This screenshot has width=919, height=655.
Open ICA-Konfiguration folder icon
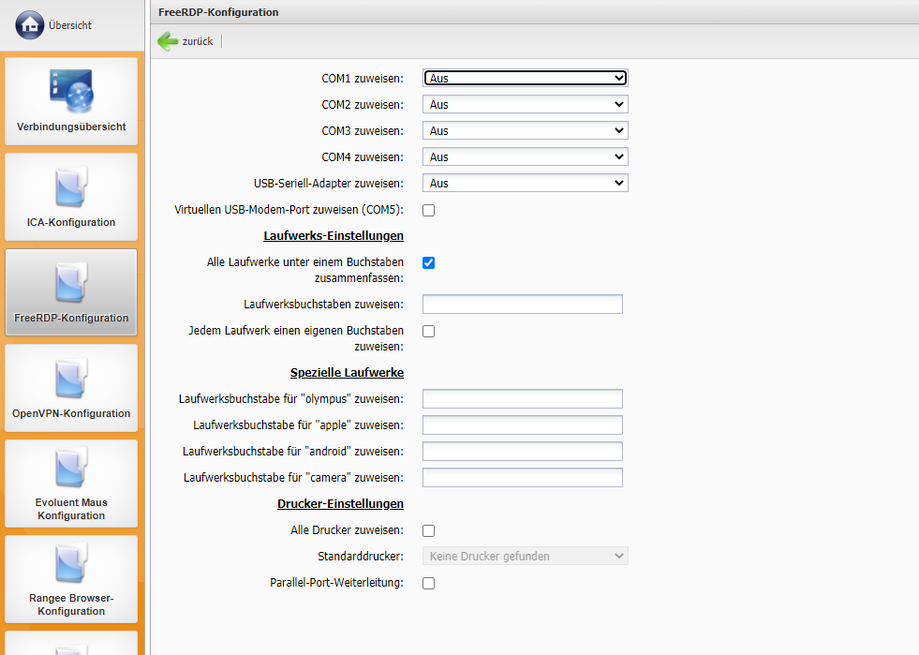71,187
